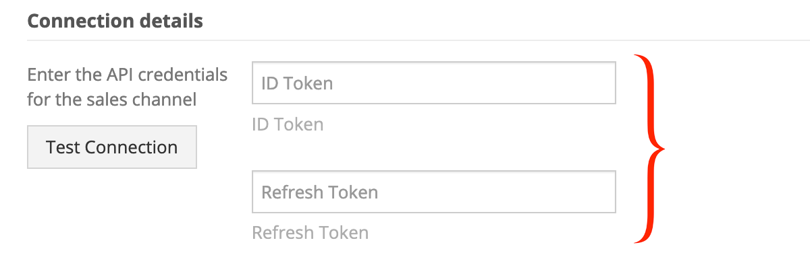This screenshot has height=253, width=810.
Task: Test the sales channel API connection
Action: pos(112,147)
